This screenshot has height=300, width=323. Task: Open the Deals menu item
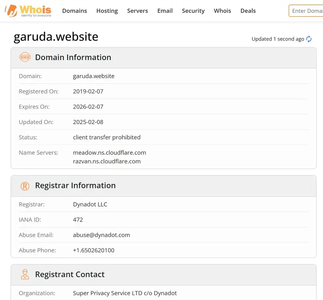click(248, 11)
